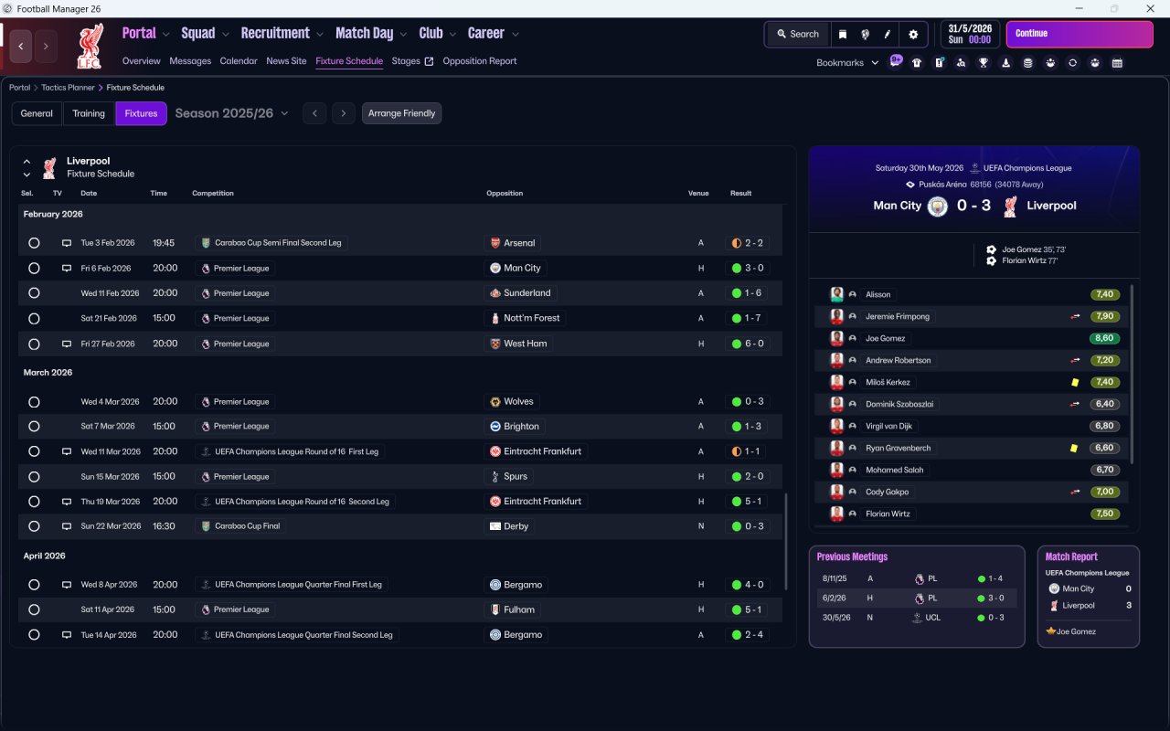Image resolution: width=1170 pixels, height=731 pixels.
Task: Click the Man City badge in the match scoreline
Action: 938,207
